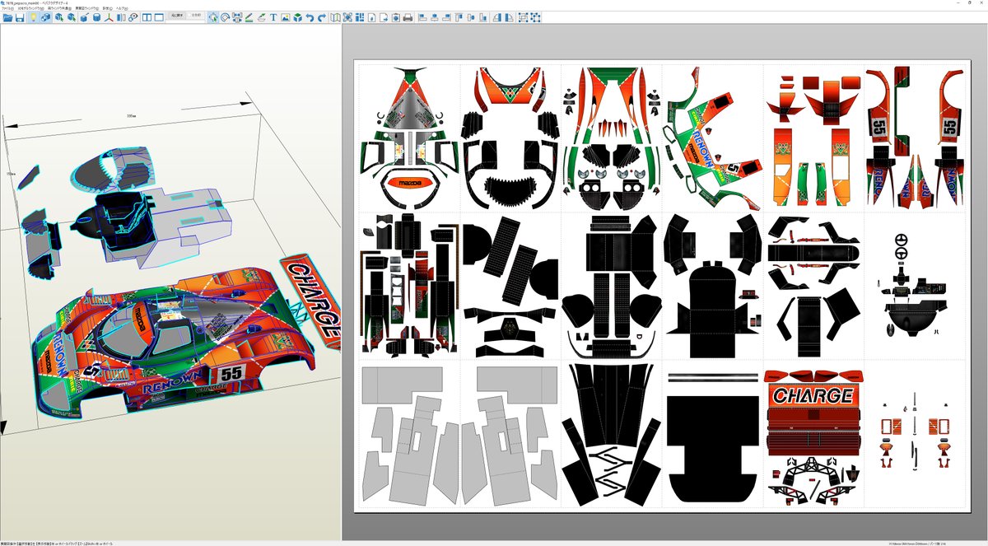The width and height of the screenshot is (988, 546).
Task: Click the redo arrow icon
Action: pos(322,16)
